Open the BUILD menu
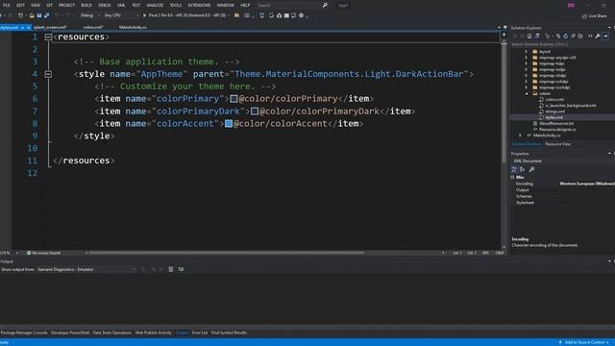This screenshot has height=346, width=615. tap(86, 5)
